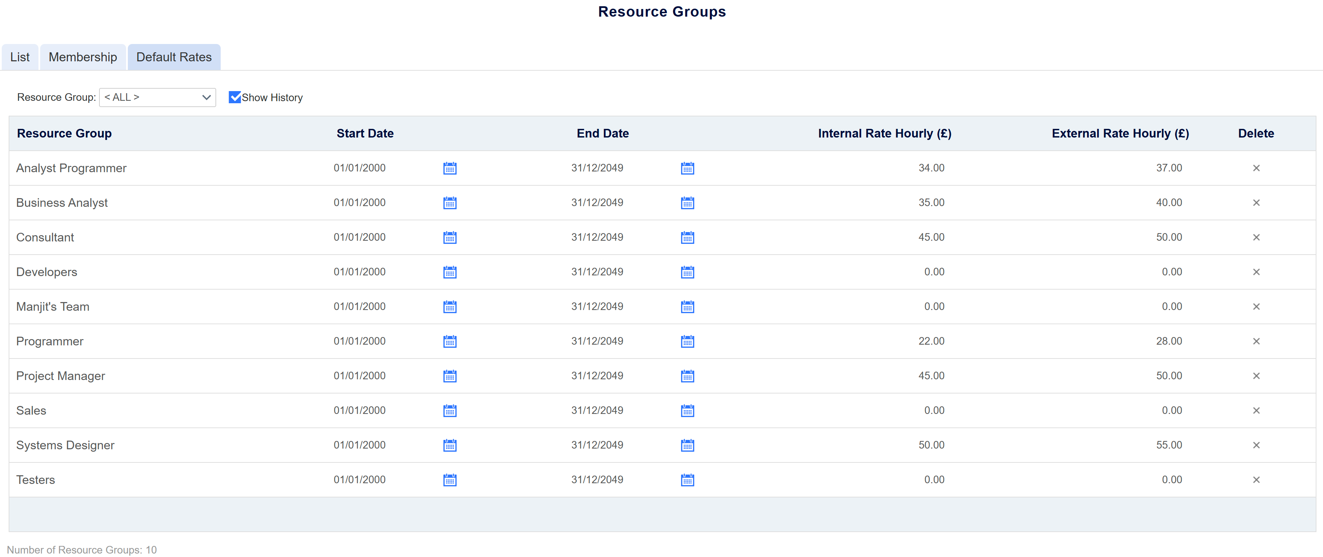
Task: Switch to the Membership tab
Action: [83, 57]
